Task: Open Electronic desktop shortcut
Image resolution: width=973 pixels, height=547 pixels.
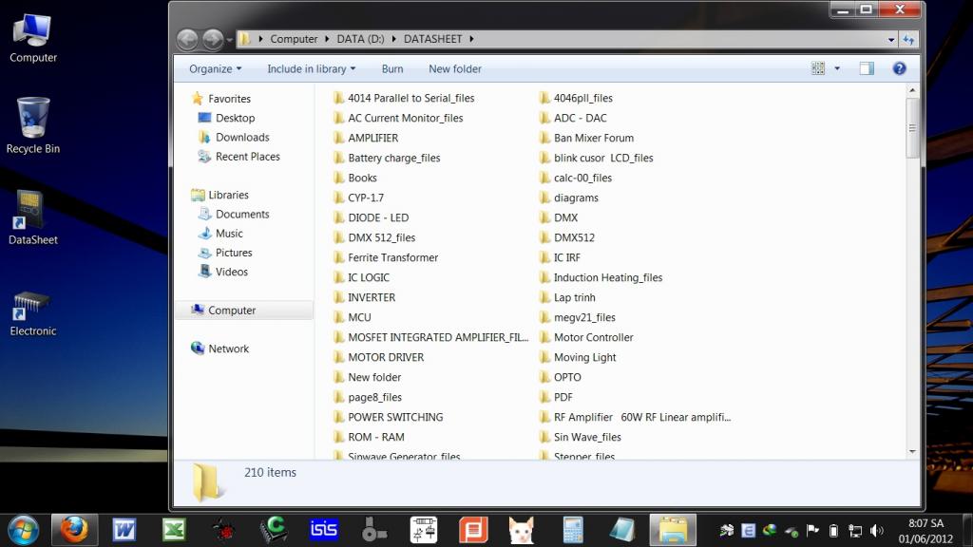Action: click(x=32, y=313)
